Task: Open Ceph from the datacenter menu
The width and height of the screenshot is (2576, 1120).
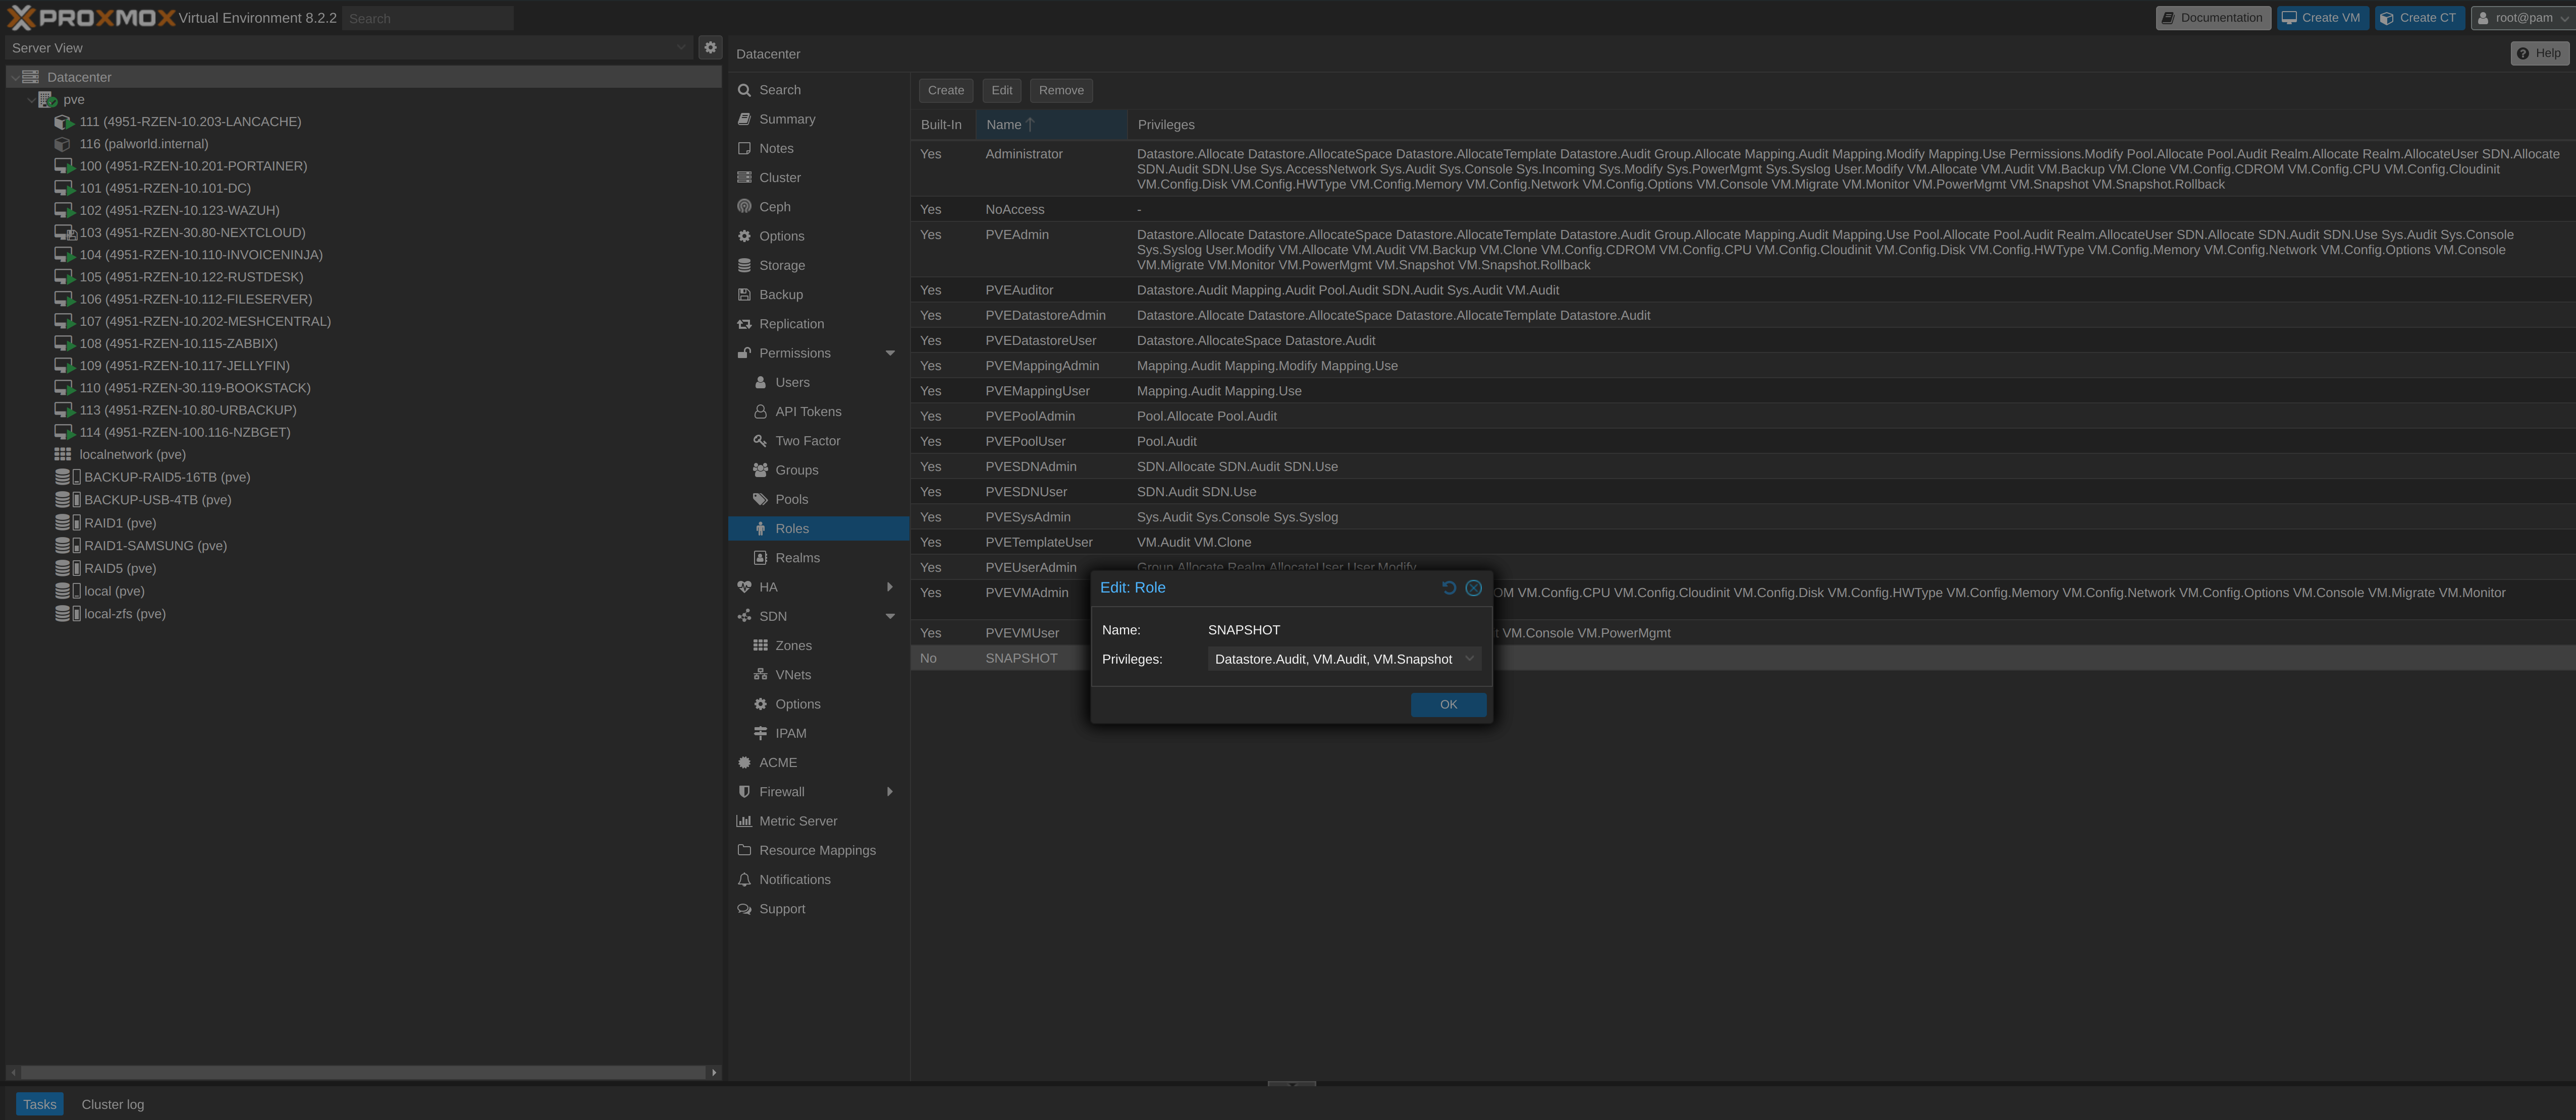Action: pyautogui.click(x=774, y=207)
